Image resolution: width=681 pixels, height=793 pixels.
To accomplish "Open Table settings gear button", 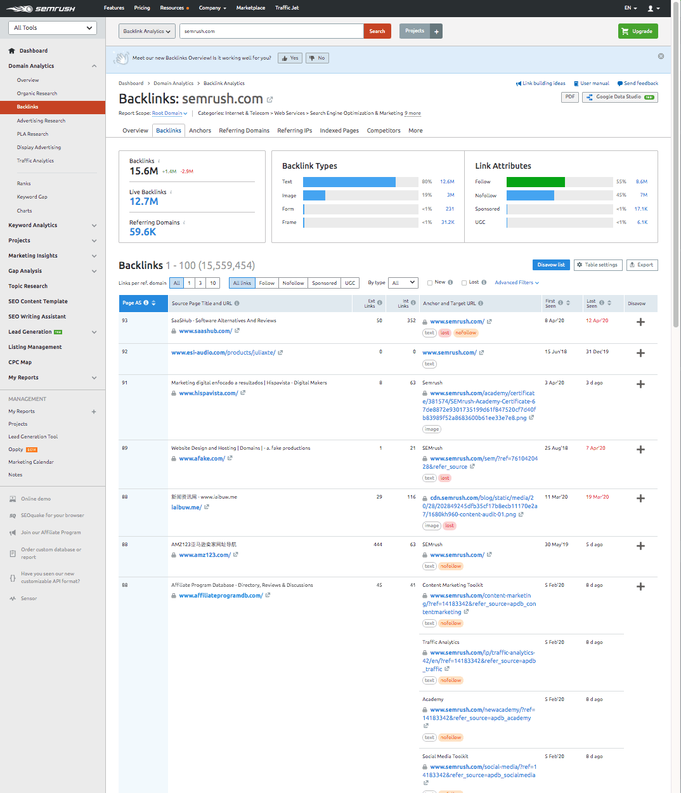I will [597, 265].
